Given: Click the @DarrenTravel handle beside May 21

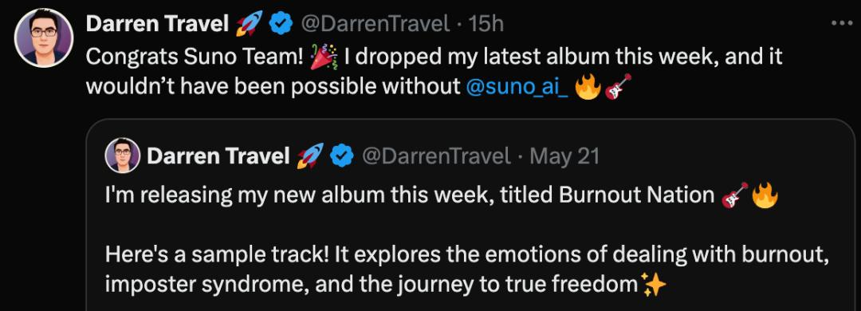Looking at the screenshot, I should (x=435, y=157).
